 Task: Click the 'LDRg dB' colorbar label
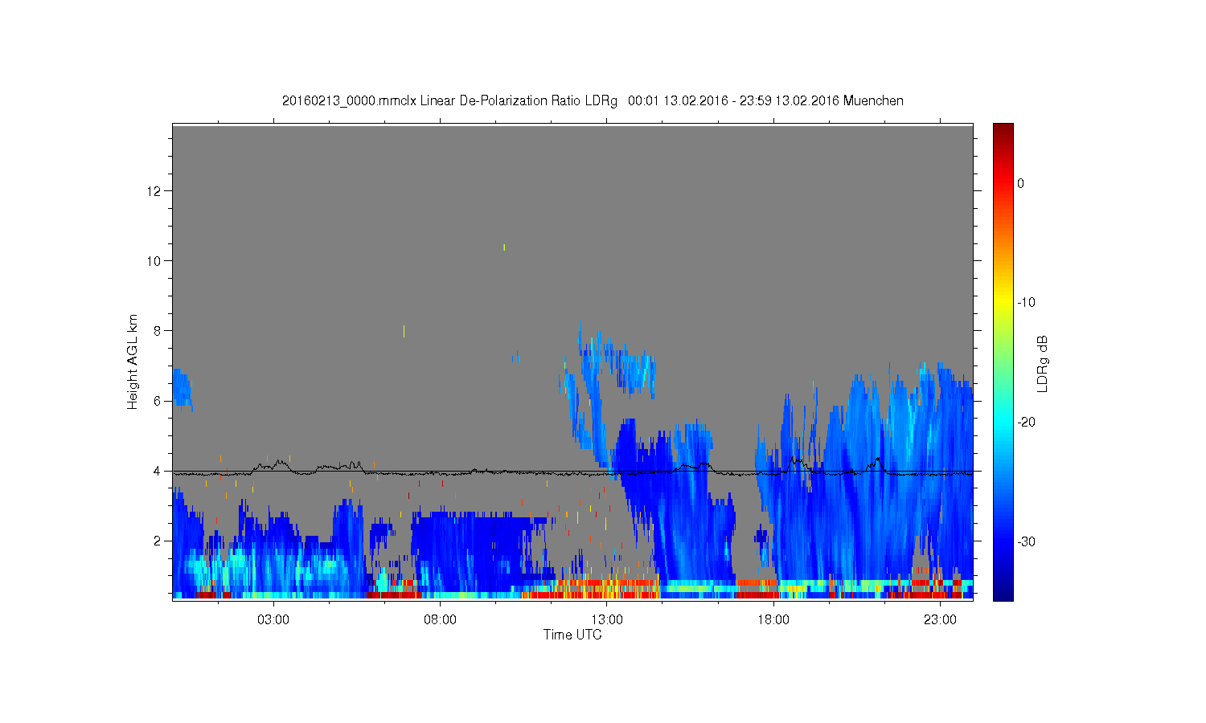tap(1042, 363)
